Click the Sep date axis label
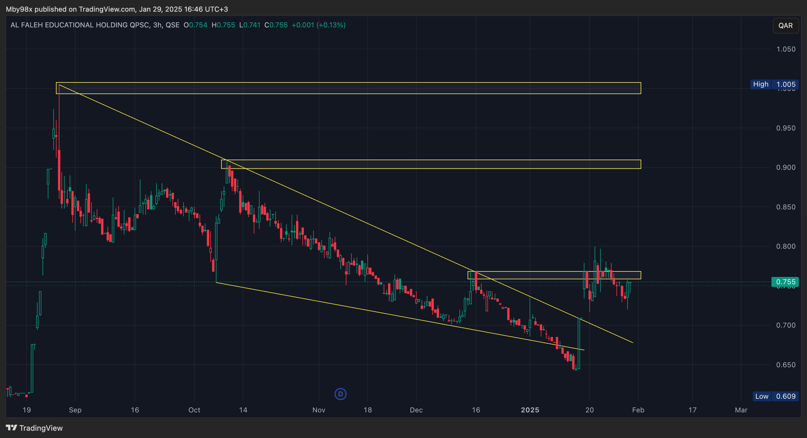This screenshot has width=807, height=438. click(x=75, y=410)
